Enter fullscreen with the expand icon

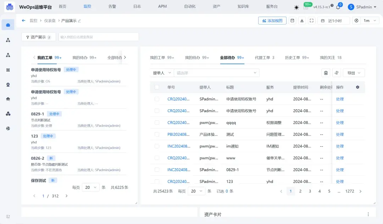312,21
